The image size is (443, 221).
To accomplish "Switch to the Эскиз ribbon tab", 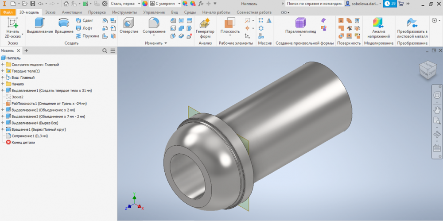I will pyautogui.click(x=50, y=12).
